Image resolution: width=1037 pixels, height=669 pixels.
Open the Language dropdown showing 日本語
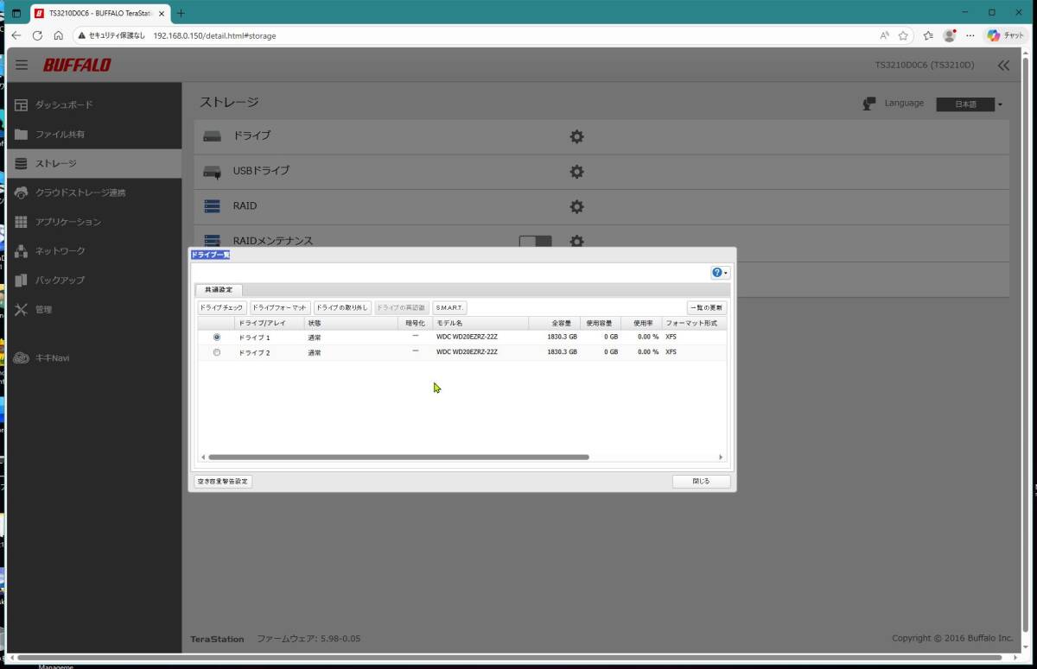click(970, 104)
